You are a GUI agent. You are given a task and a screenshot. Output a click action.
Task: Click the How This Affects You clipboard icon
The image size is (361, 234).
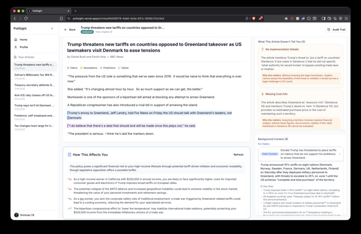[69, 155]
